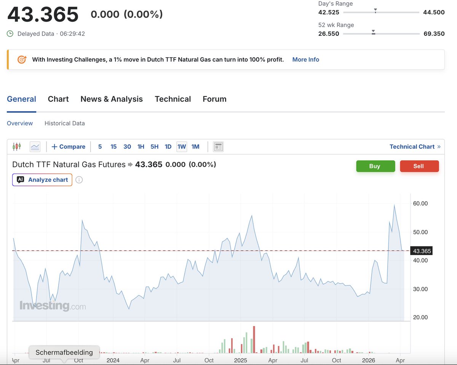457x365 pixels.
Task: Open the Technical Chart link
Action: [412, 147]
